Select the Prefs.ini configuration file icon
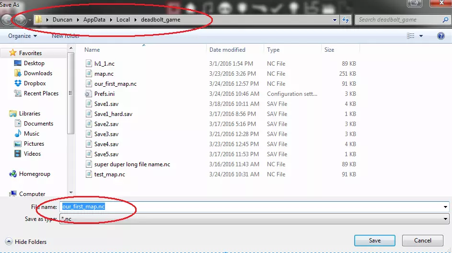The width and height of the screenshot is (452, 253). (88, 93)
